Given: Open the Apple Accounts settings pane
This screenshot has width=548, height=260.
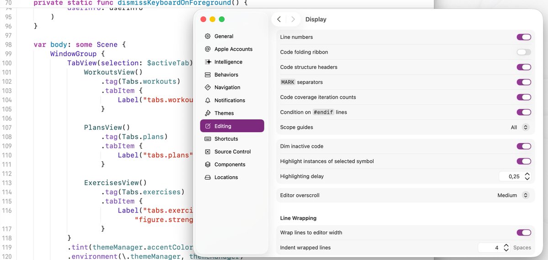Looking at the screenshot, I should 232,49.
